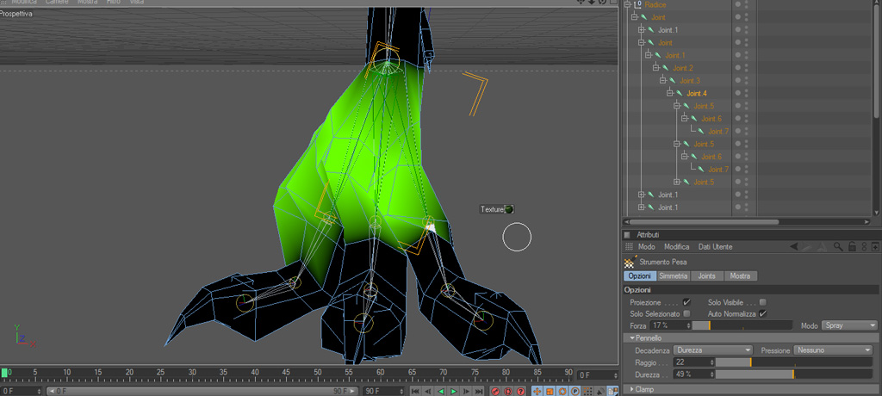Screen dimensions: 882x396
Task: Toggle the Auto Normalizza checkbox
Action: coord(763,313)
